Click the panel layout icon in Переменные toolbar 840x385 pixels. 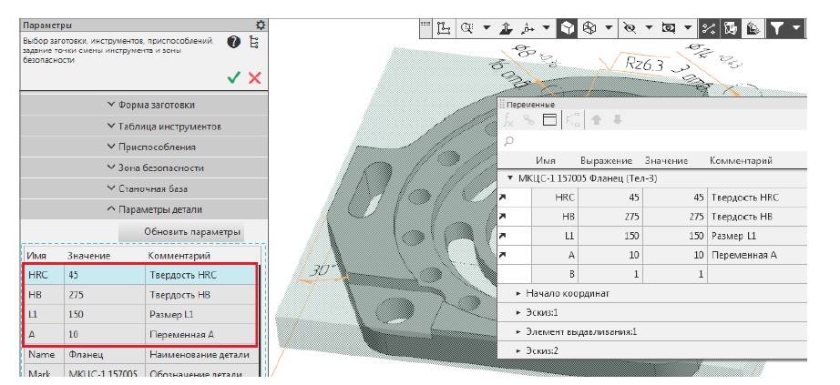click(549, 119)
